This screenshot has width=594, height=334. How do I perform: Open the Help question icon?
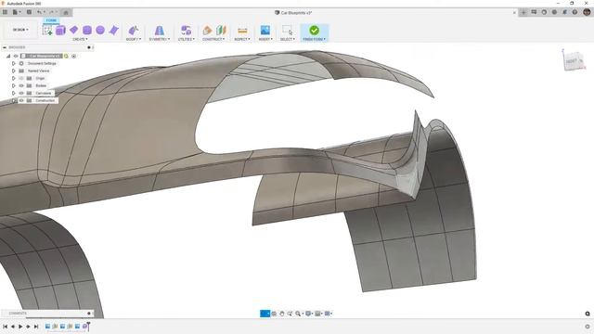[575, 12]
